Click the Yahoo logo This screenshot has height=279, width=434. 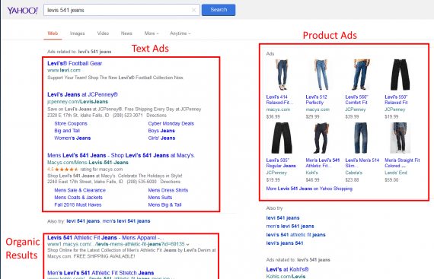[22, 11]
